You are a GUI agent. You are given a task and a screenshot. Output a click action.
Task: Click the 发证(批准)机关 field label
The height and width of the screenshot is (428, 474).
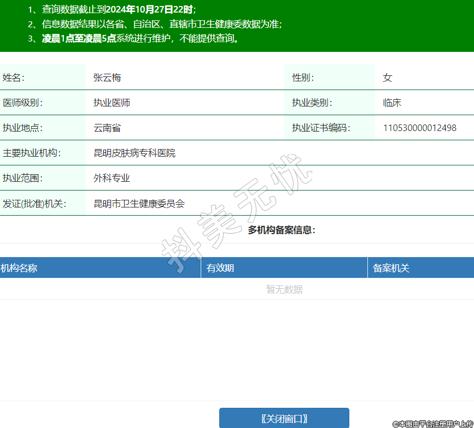pyautogui.click(x=34, y=204)
